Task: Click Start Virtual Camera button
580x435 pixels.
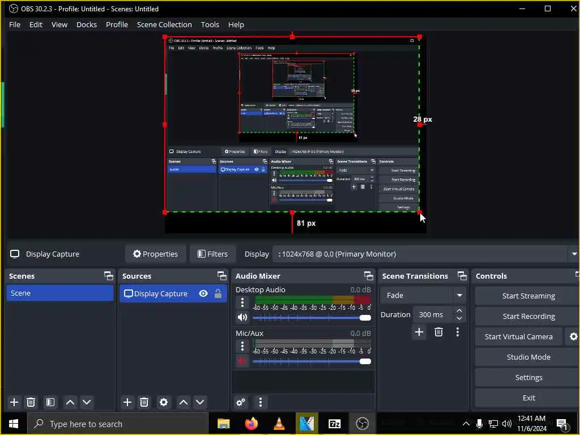Action: pyautogui.click(x=519, y=336)
